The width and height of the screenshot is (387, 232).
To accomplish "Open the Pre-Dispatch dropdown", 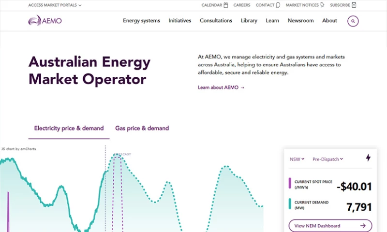I will pyautogui.click(x=328, y=159).
